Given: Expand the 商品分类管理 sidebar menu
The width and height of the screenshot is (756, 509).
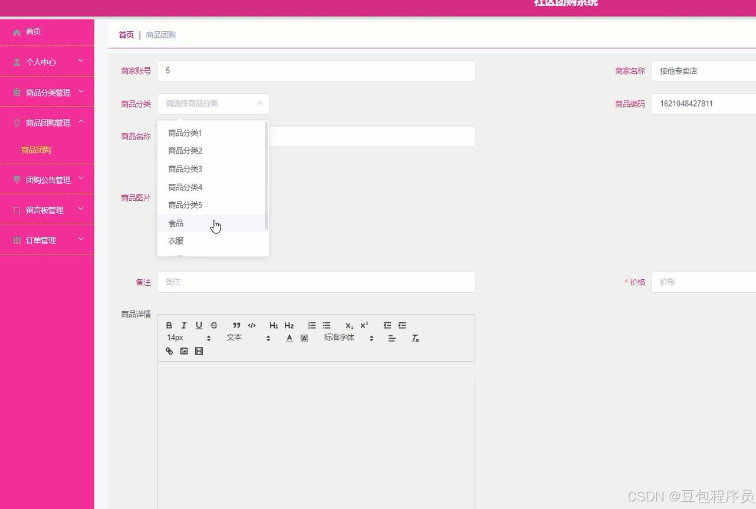Looking at the screenshot, I should point(47,92).
